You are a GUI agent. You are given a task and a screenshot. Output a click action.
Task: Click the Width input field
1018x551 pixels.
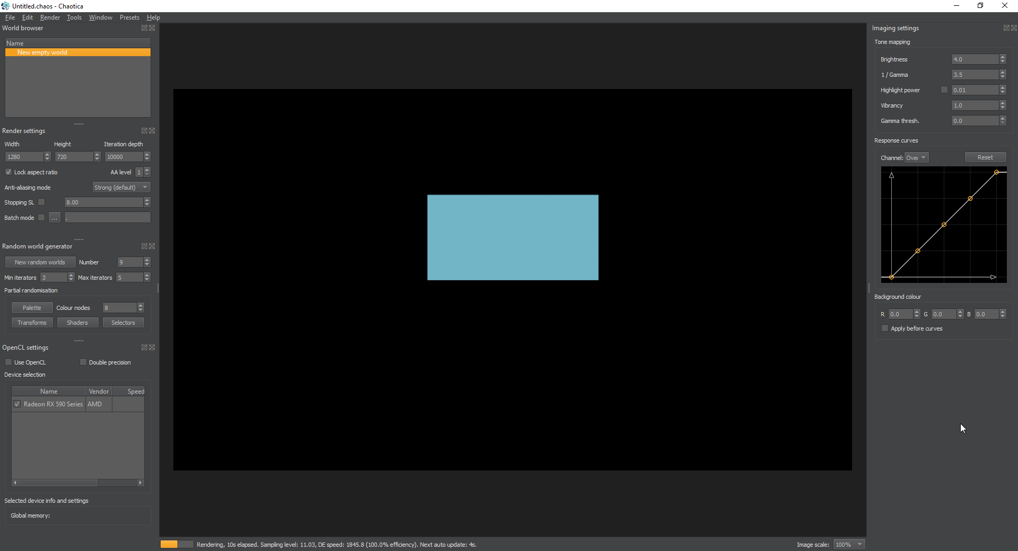coord(24,157)
